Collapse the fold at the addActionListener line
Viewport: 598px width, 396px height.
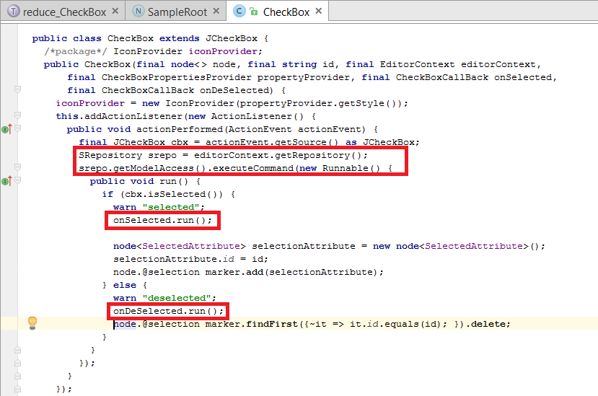[18, 116]
